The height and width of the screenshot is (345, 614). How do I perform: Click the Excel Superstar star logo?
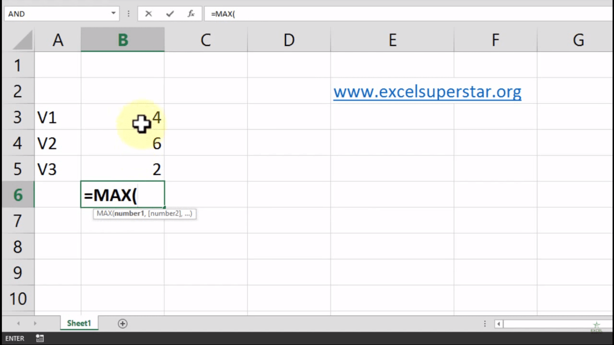click(x=596, y=326)
